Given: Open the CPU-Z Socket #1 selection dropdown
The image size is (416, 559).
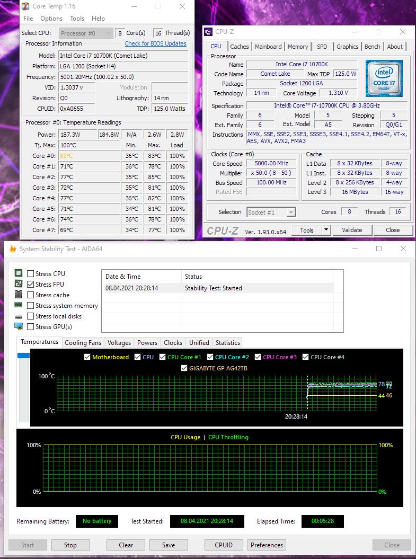Looking at the screenshot, I should [271, 212].
